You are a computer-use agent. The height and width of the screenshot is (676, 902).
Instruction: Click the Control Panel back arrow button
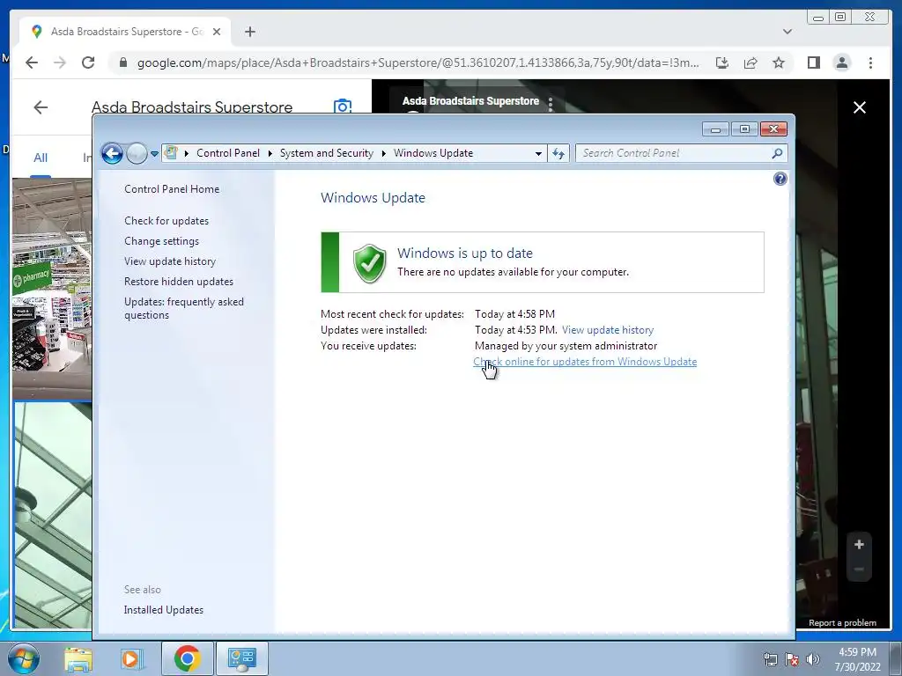[x=112, y=153]
